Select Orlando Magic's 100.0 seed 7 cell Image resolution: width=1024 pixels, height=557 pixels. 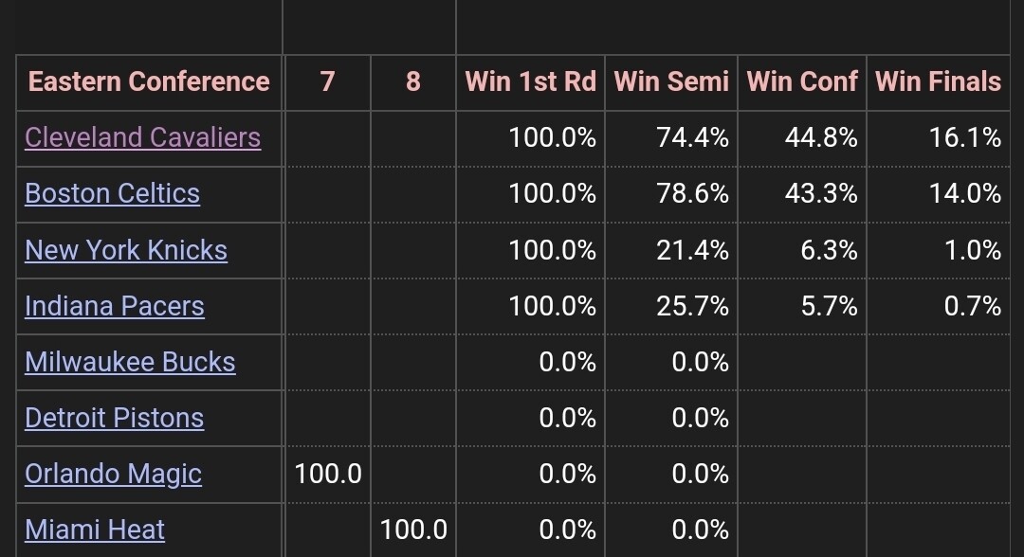coord(328,474)
